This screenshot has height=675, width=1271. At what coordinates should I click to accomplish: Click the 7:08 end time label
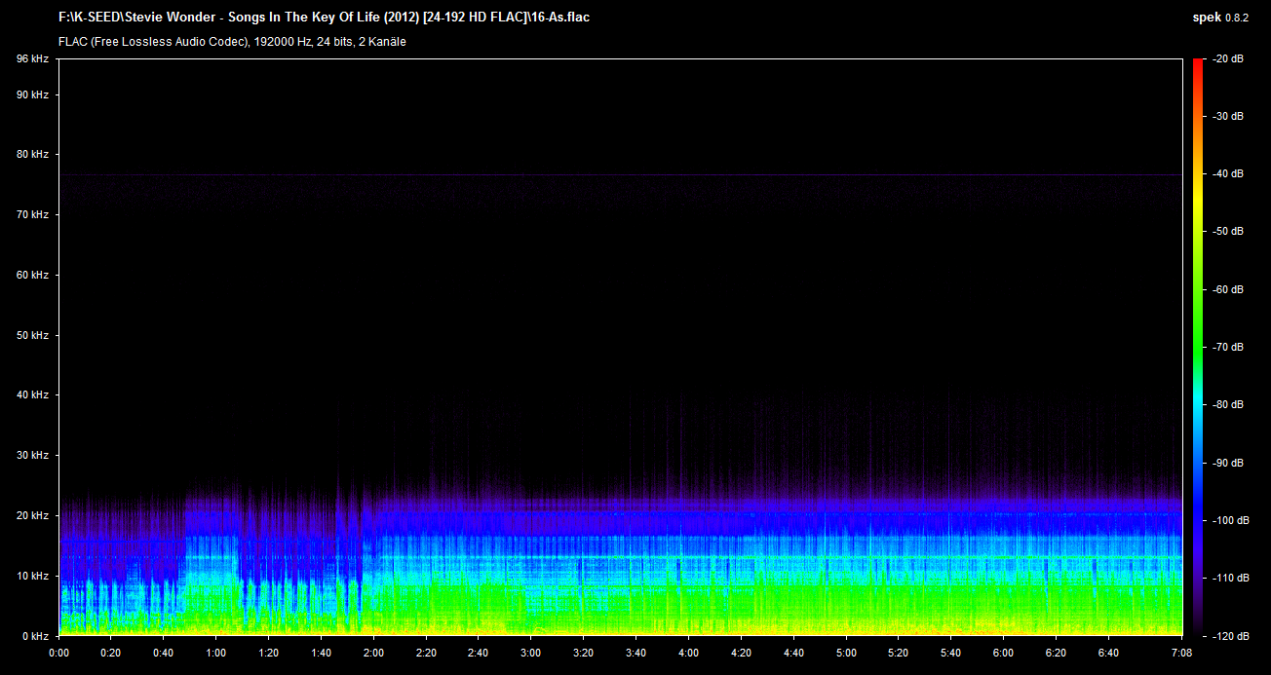pyautogui.click(x=1181, y=653)
